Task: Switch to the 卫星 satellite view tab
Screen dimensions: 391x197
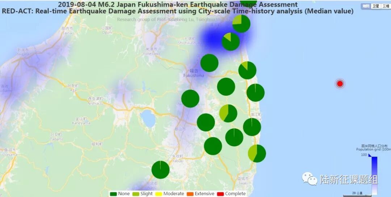Action: click(x=376, y=6)
